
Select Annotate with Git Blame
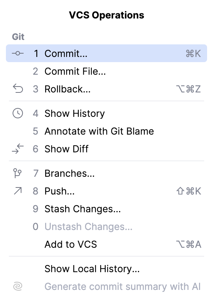98,131
